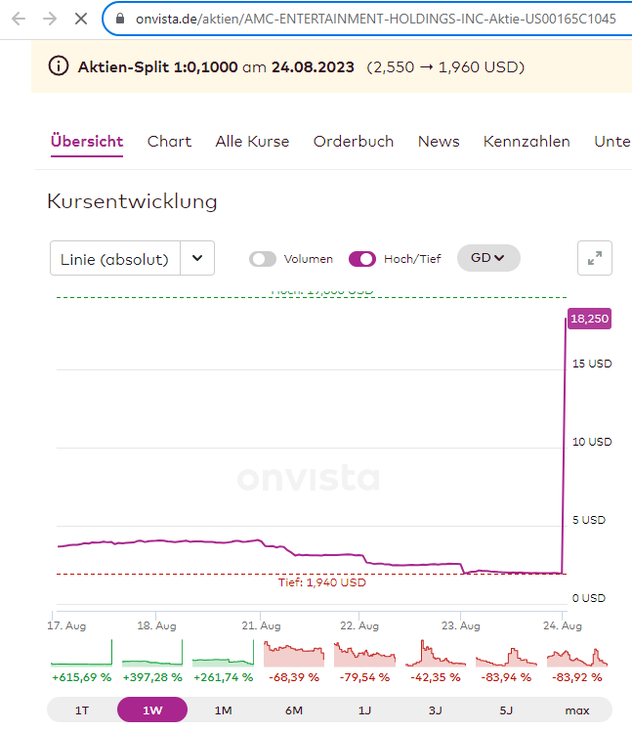Select the 5J time range button
This screenshot has width=632, height=731.
[x=506, y=710]
